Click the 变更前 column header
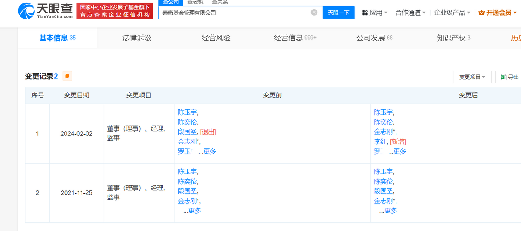 (272, 95)
